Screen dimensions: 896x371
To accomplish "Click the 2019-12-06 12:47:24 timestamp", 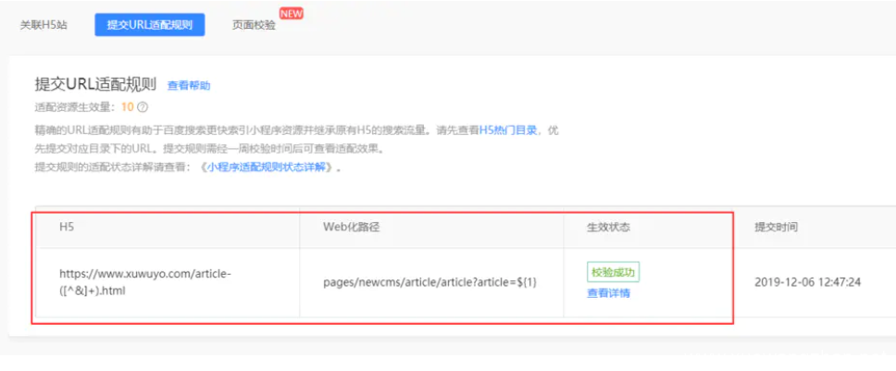I will point(808,282).
